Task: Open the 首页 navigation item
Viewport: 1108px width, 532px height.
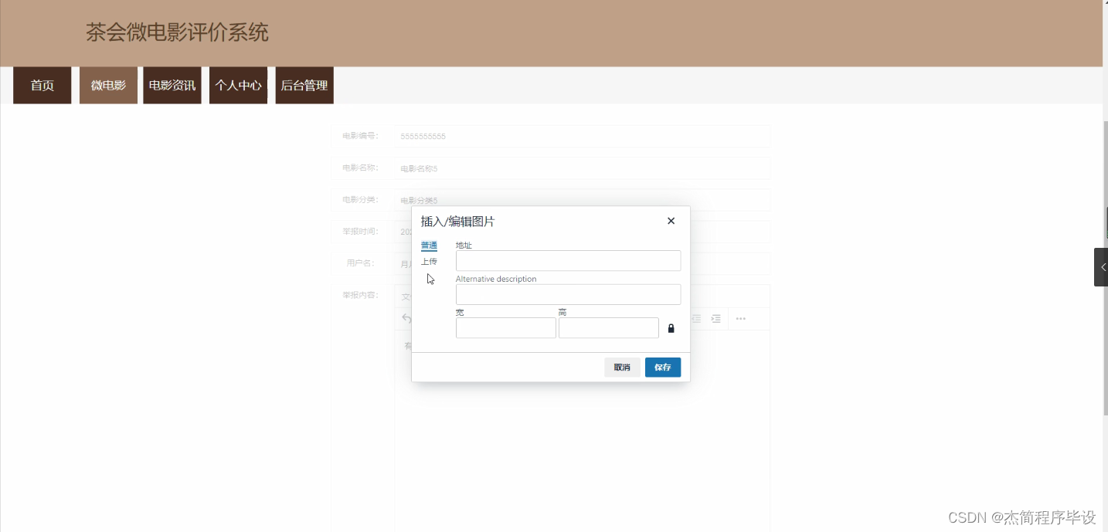Action: [x=42, y=85]
